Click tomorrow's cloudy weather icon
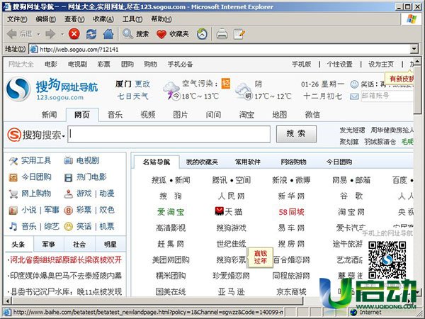Image resolution: width=425 pixels, height=319 pixels. [x=244, y=91]
